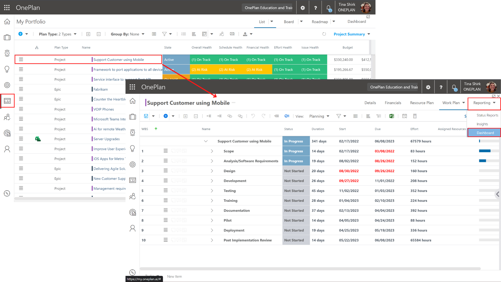Redo the change in work plan toolbar

pyautogui.click(x=264, y=116)
